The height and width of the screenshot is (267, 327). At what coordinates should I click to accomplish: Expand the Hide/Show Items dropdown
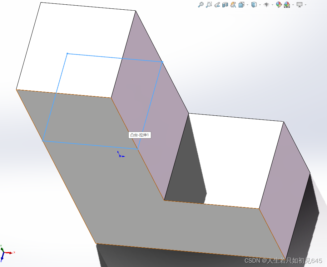click(x=273, y=5)
